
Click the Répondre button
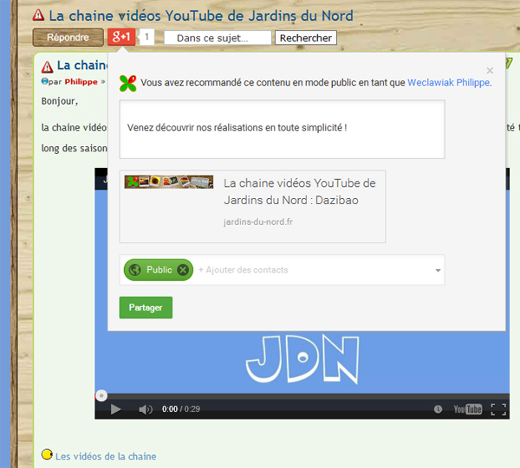pyautogui.click(x=68, y=37)
